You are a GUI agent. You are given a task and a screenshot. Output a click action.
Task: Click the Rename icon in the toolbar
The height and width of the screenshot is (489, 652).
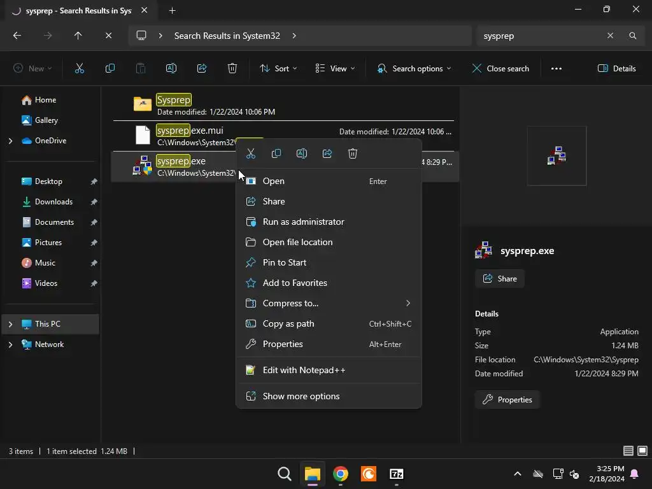[x=171, y=69]
